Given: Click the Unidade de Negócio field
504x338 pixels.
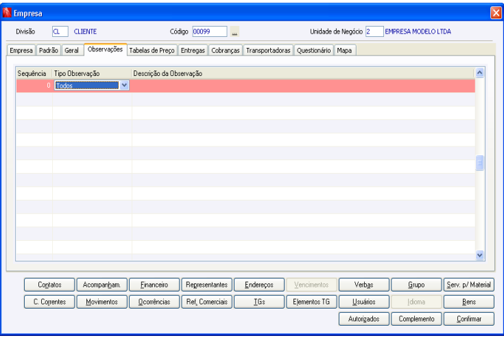Looking at the screenshot, I should coord(374,31).
